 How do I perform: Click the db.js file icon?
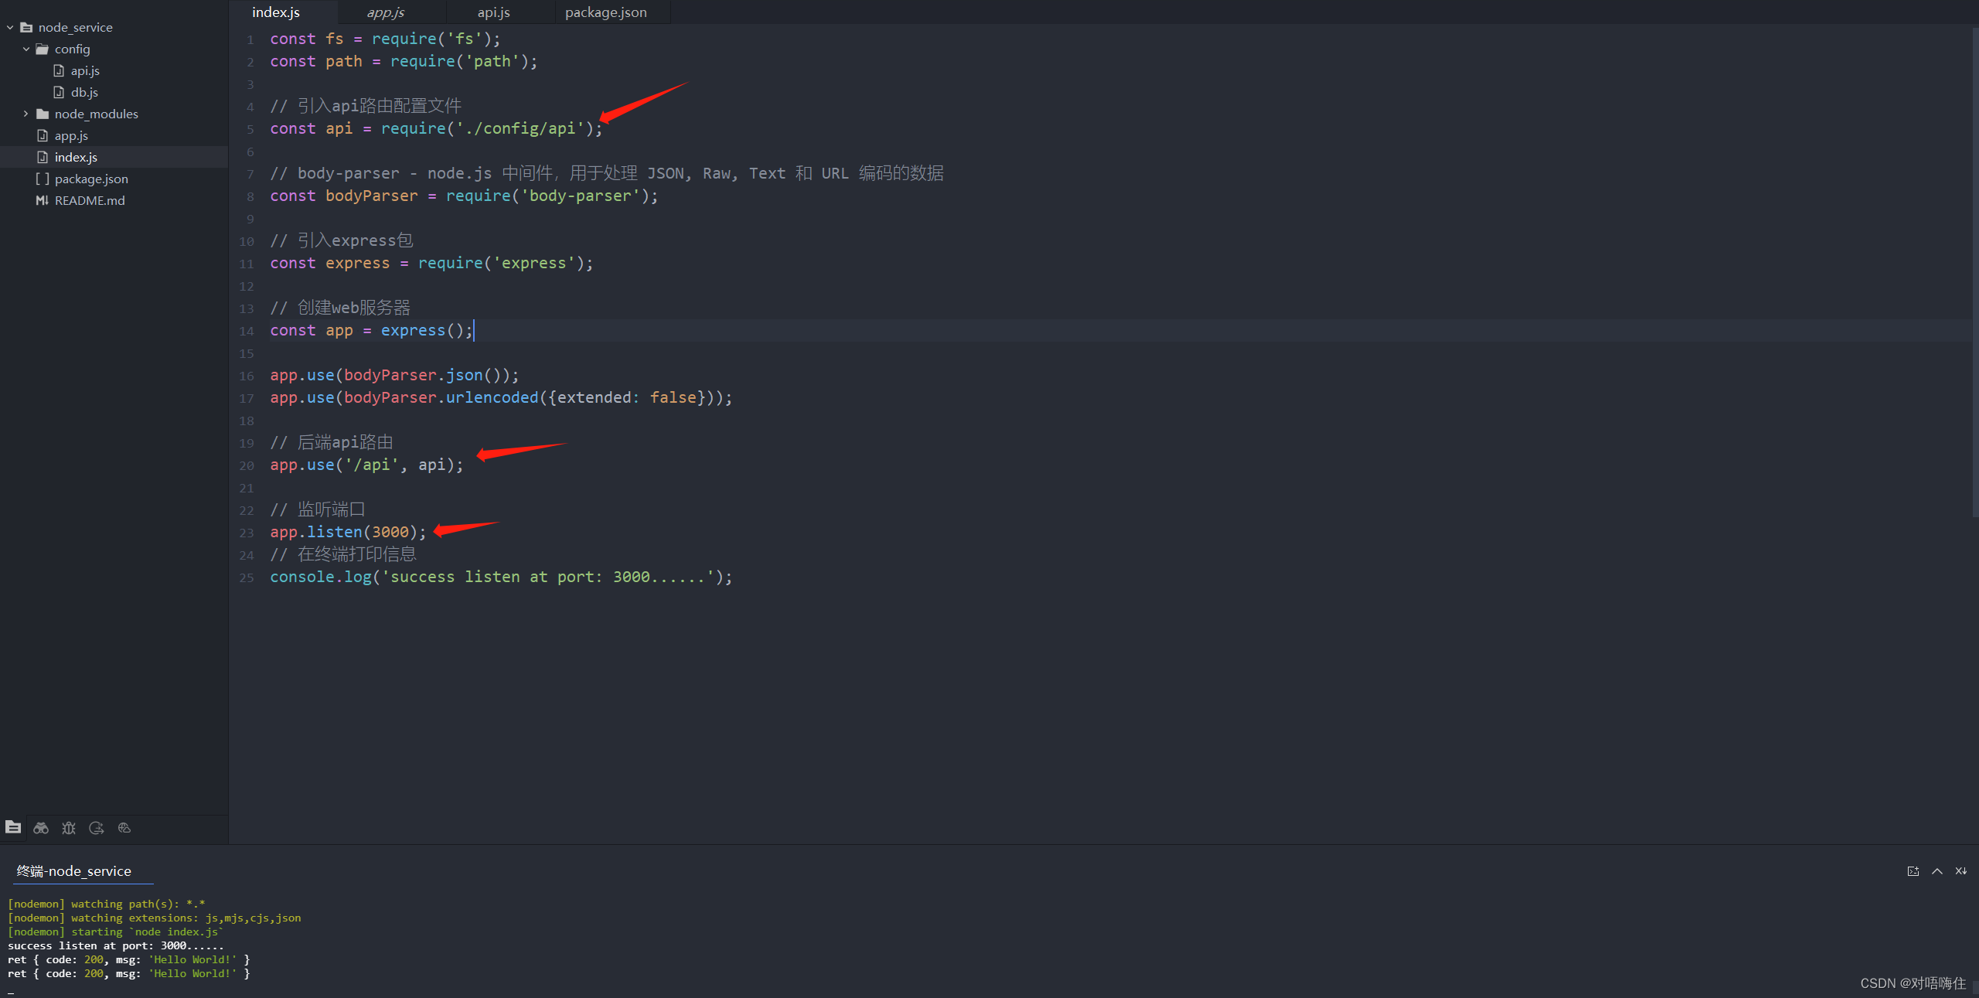tap(59, 92)
